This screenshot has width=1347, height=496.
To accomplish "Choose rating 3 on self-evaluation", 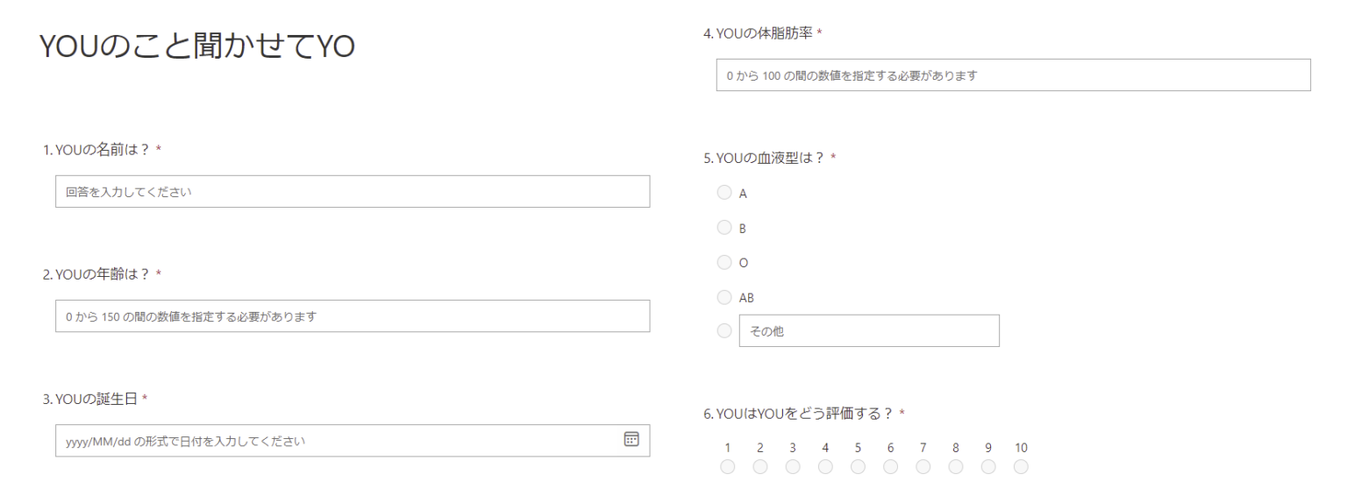I will pyautogui.click(x=793, y=467).
